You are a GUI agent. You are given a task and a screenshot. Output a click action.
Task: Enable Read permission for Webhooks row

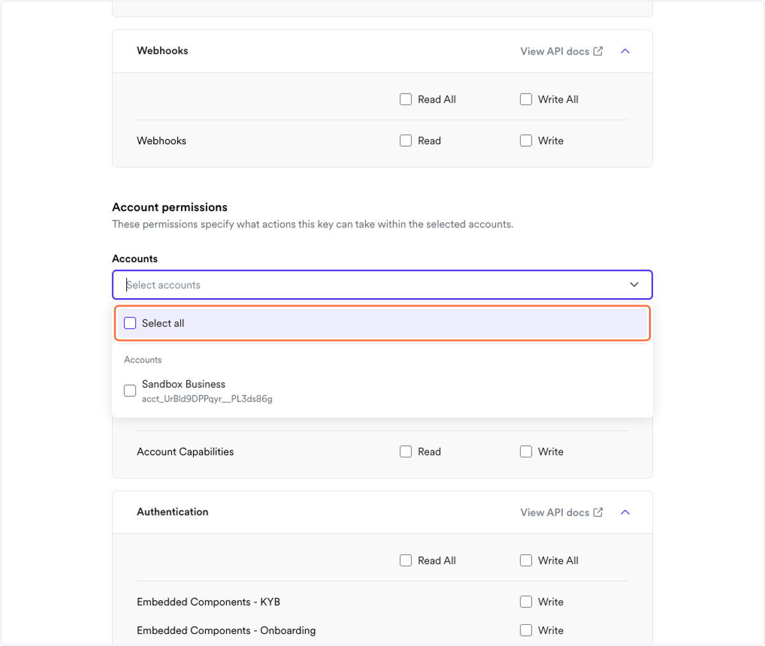pos(405,141)
